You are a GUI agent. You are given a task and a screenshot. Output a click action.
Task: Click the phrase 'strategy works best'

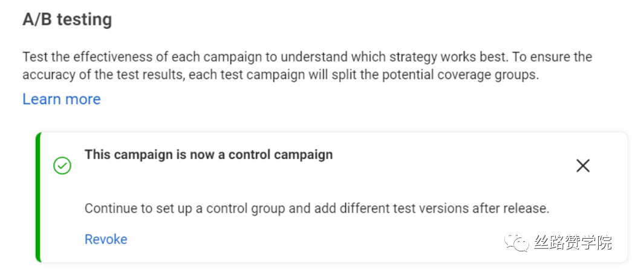coord(427,57)
